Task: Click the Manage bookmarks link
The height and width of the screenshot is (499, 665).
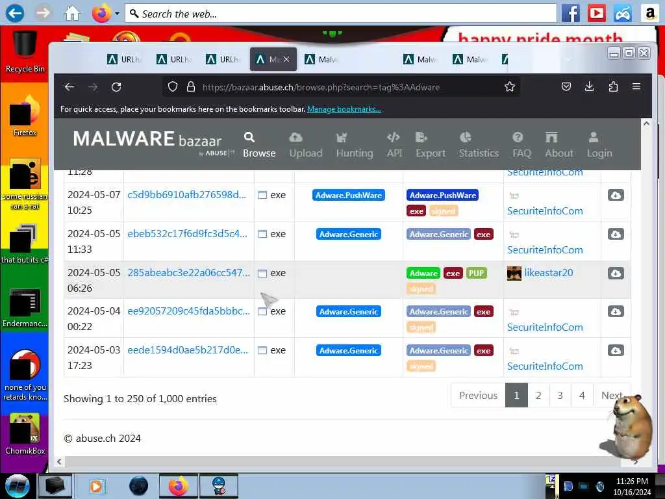Action: coord(344,109)
